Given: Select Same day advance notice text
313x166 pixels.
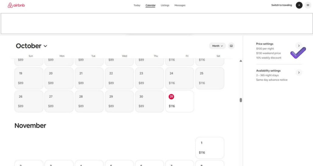Looking at the screenshot, I should click(272, 80).
